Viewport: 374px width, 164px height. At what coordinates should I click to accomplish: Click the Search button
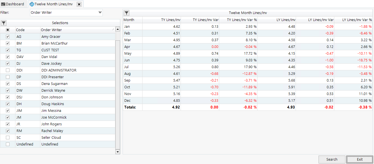point(332,159)
